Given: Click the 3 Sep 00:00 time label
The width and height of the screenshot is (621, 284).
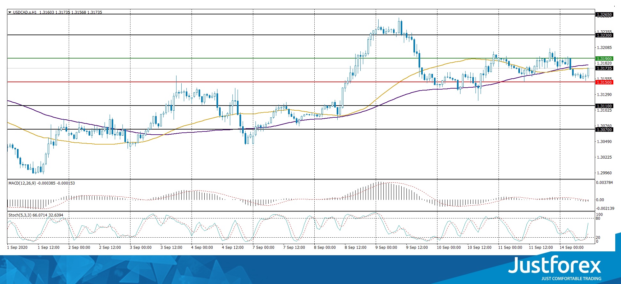Looking at the screenshot, I should pos(141,248).
